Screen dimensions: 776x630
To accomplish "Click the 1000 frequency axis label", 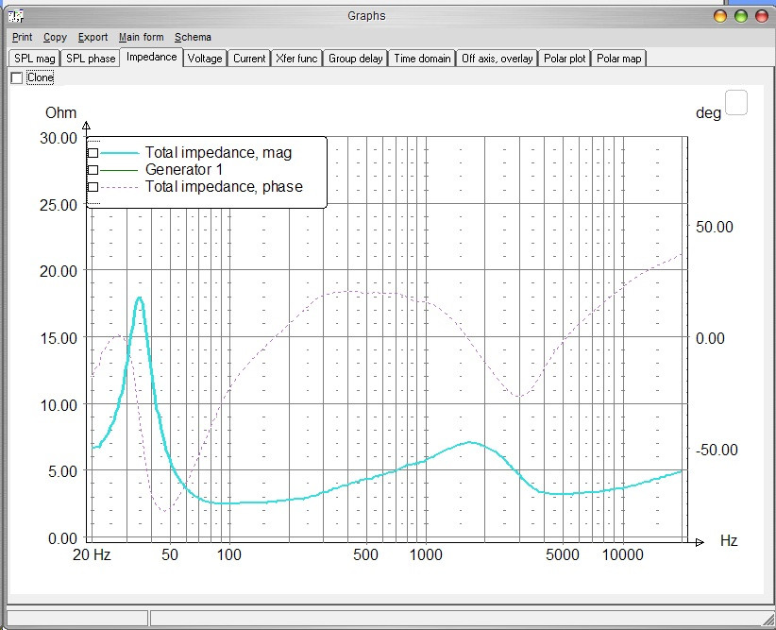I will click(x=426, y=554).
